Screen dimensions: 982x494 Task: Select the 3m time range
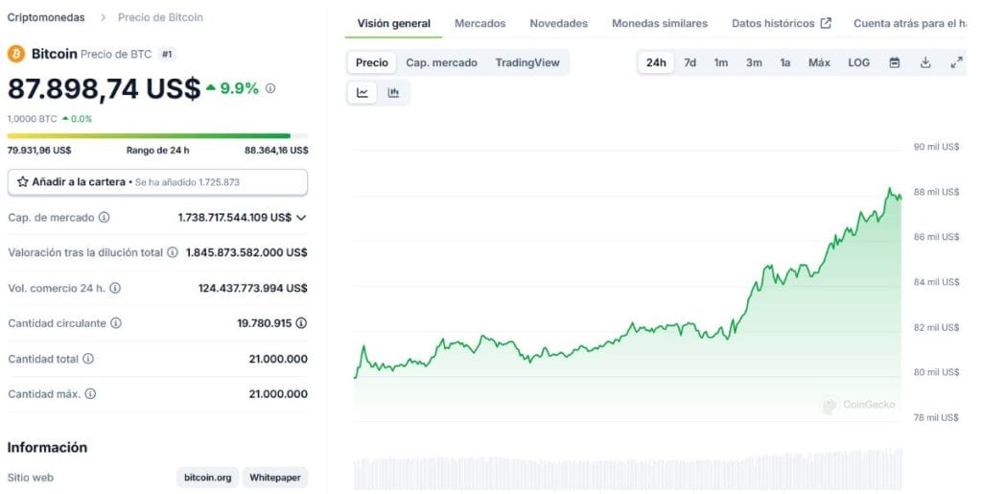click(754, 62)
